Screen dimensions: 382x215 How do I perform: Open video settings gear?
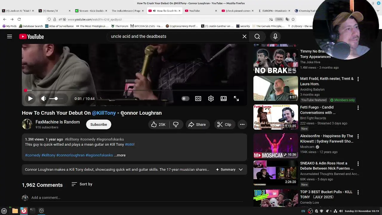211,99
